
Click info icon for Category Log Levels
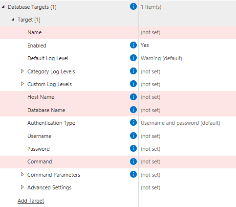point(133,71)
